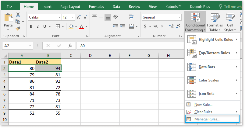This screenshot has width=245, height=128.
Task: Select the cell containing 92
Action: pos(48,81)
